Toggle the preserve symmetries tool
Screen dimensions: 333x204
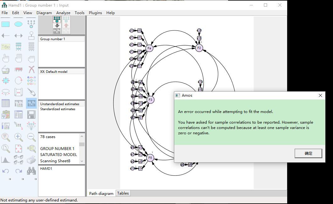pyautogui.click(x=31, y=126)
